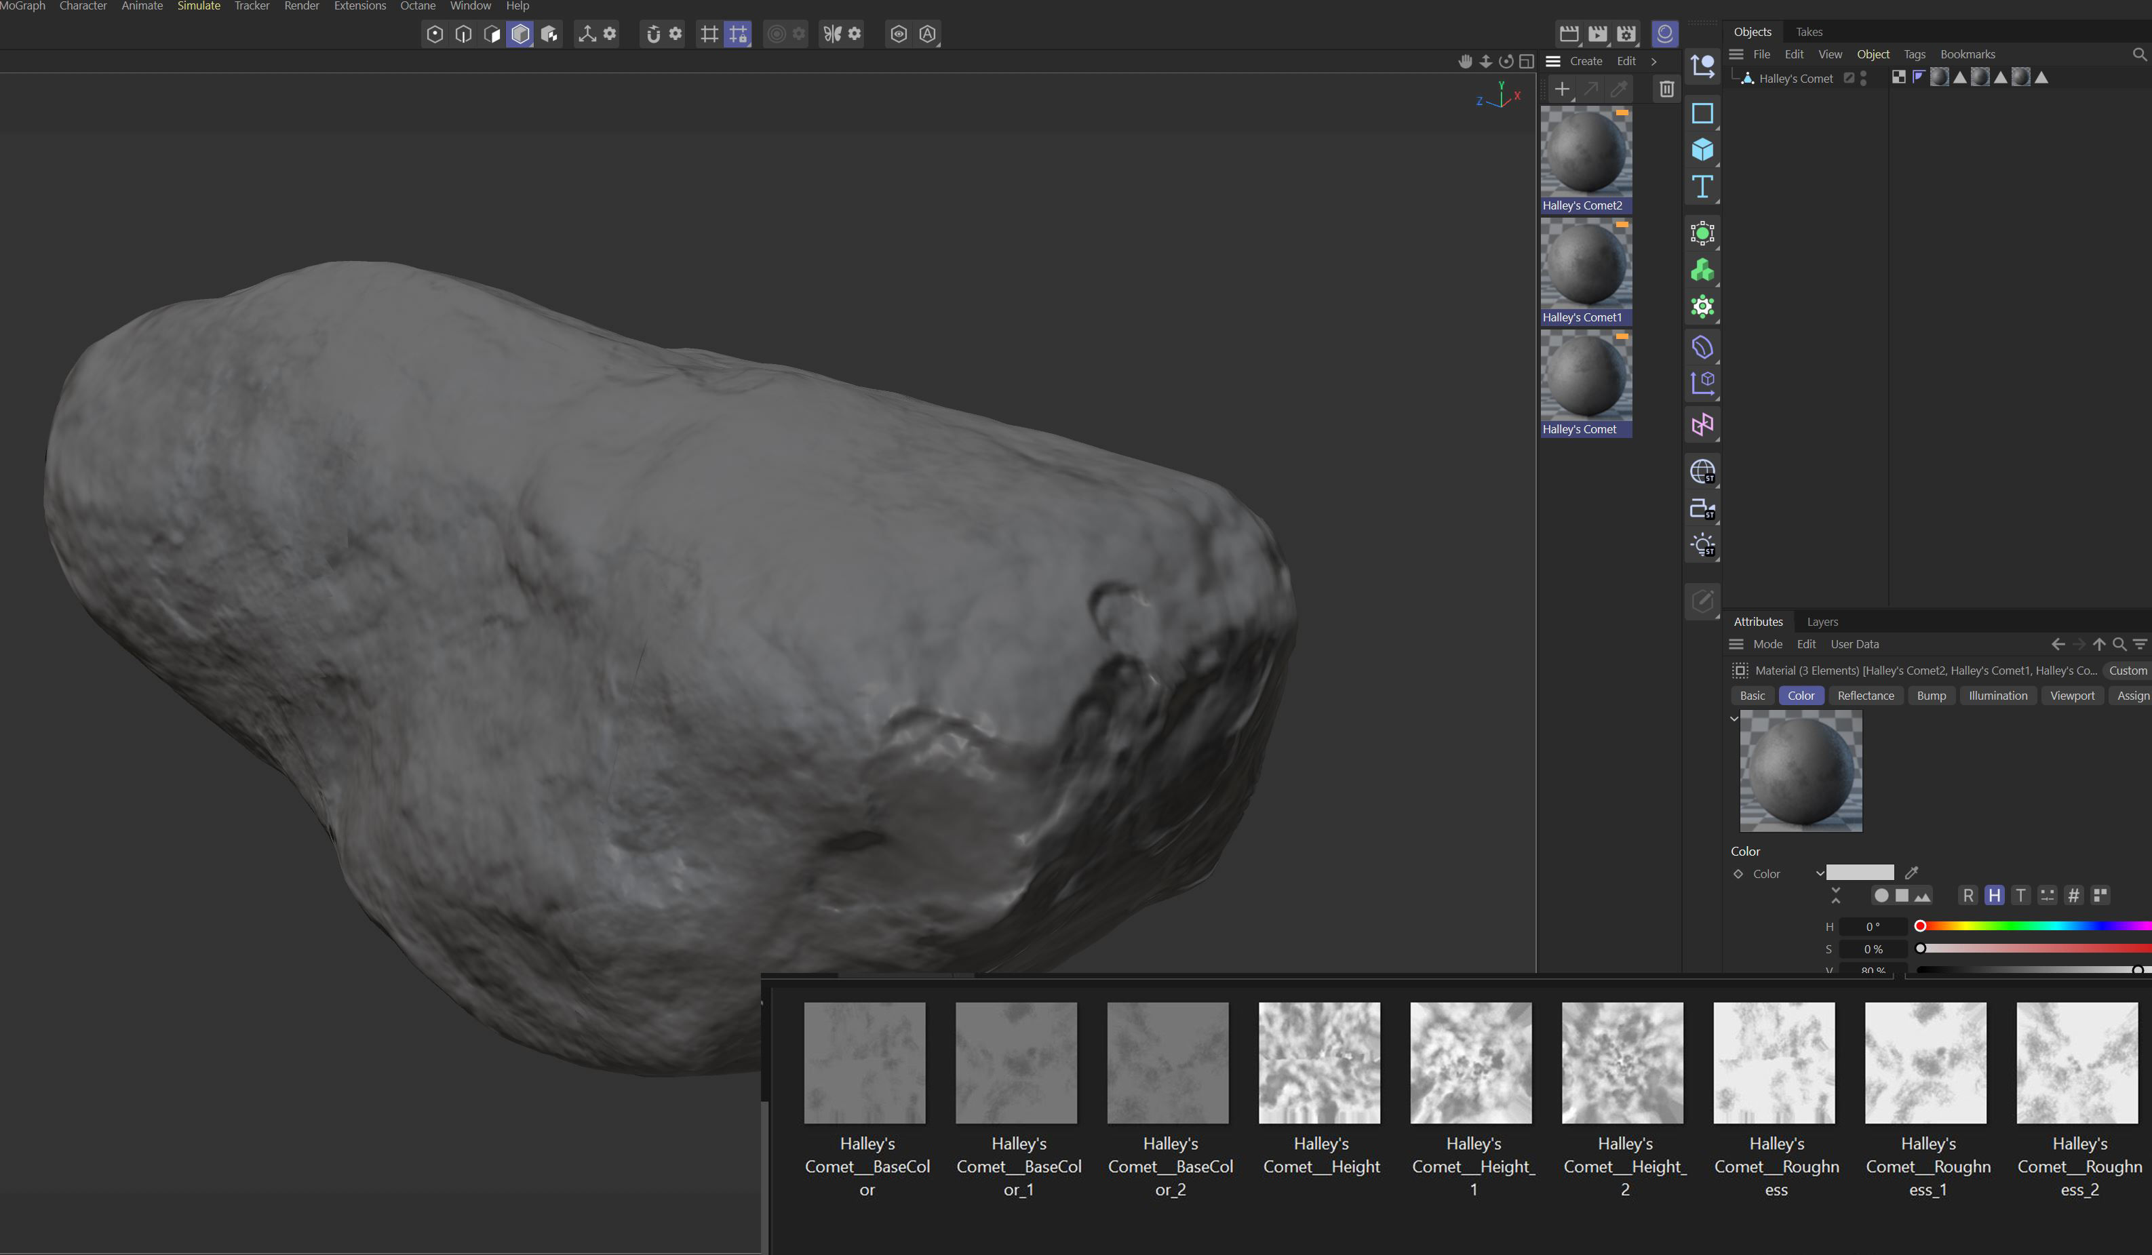2152x1255 pixels.
Task: Open Layers tab in Attributes panel
Action: pos(1822,622)
